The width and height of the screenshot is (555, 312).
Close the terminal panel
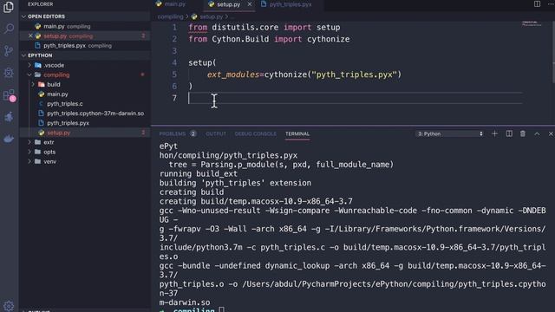point(551,133)
